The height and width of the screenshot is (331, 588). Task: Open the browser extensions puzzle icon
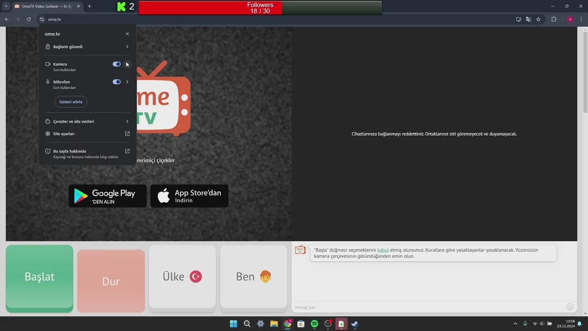click(x=554, y=19)
